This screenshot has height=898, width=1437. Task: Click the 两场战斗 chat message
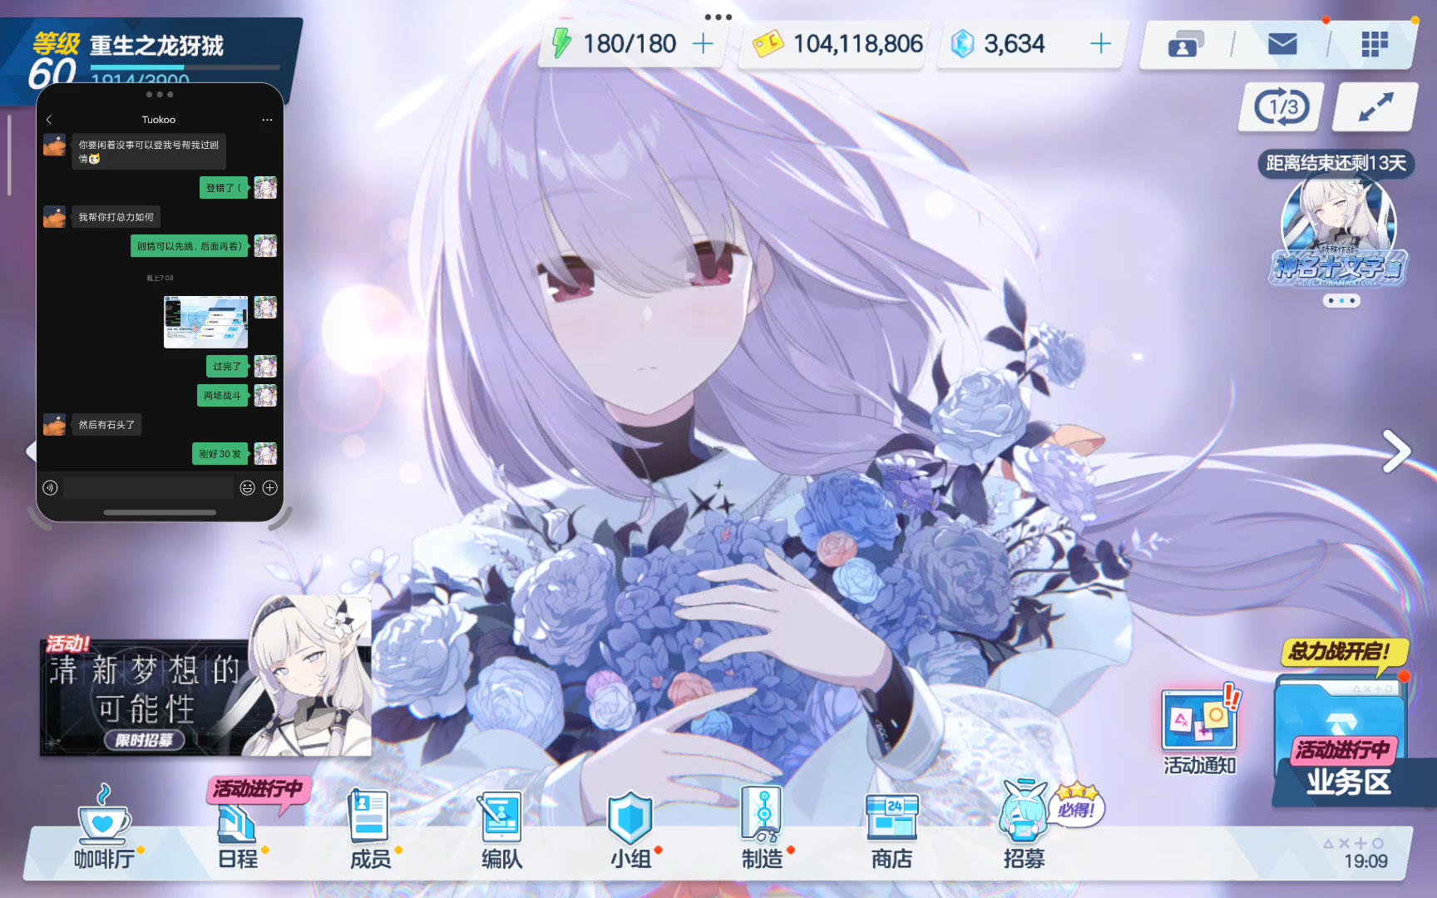pos(222,396)
